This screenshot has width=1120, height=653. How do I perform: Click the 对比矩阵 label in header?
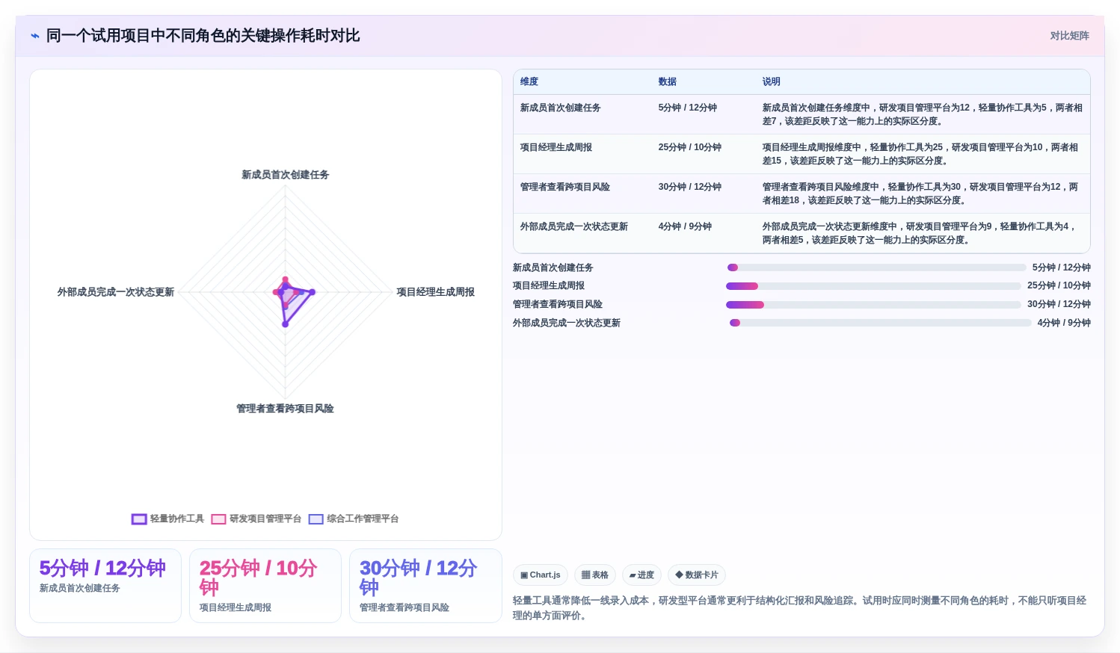pyautogui.click(x=1069, y=36)
